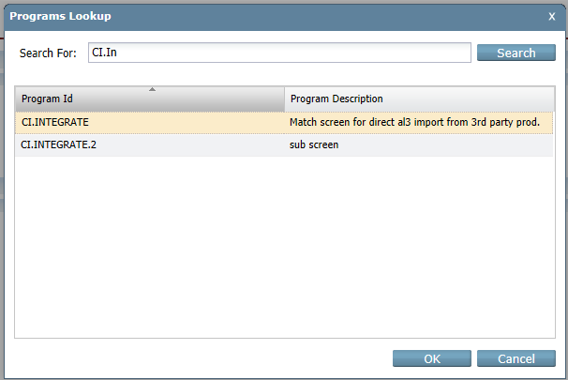Click the Search button
568x380 pixels.
click(x=516, y=53)
